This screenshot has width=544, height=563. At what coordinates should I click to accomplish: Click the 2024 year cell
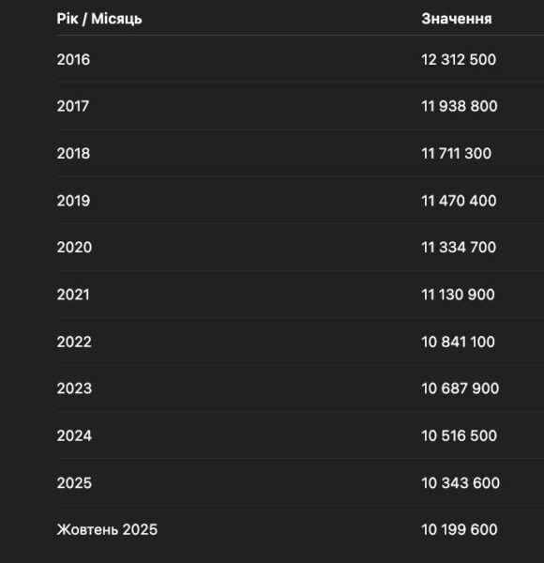[x=74, y=436]
